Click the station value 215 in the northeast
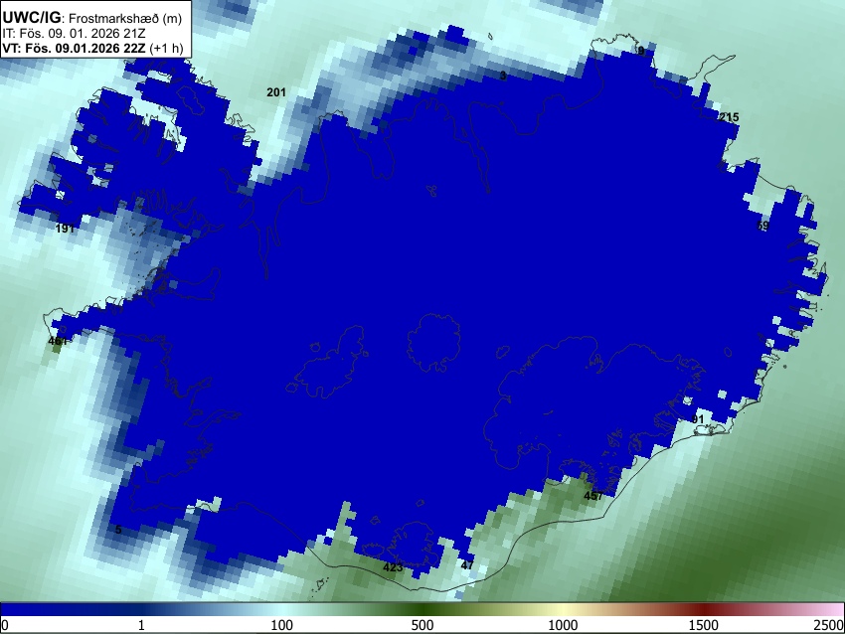Viewport: 845px width, 634px height. point(729,117)
